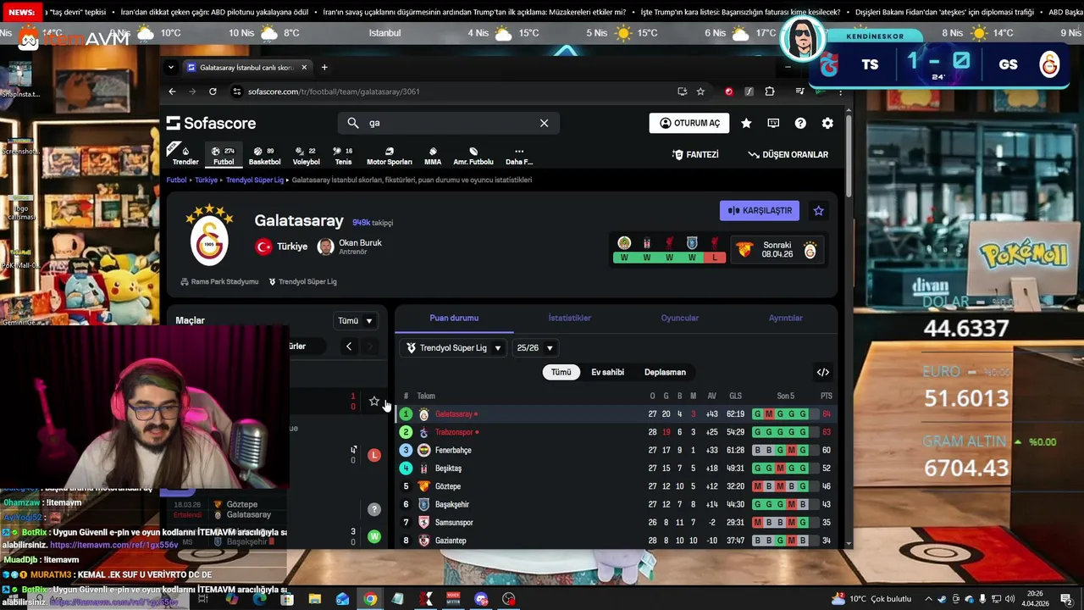Click the KARŞILAŞTIR compare button
This screenshot has height=610, width=1084.
(760, 210)
